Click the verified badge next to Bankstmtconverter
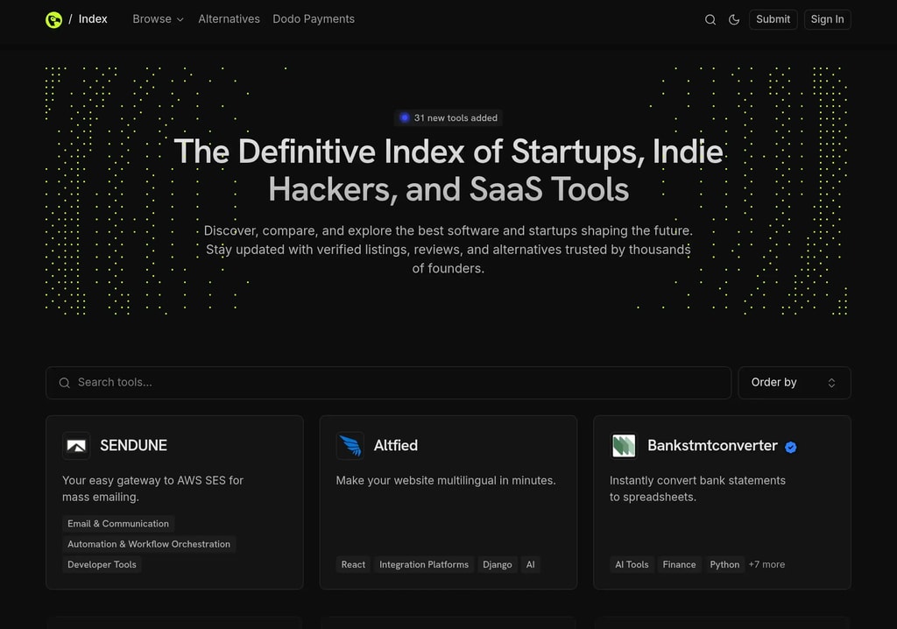Image resolution: width=897 pixels, height=629 pixels. click(790, 446)
